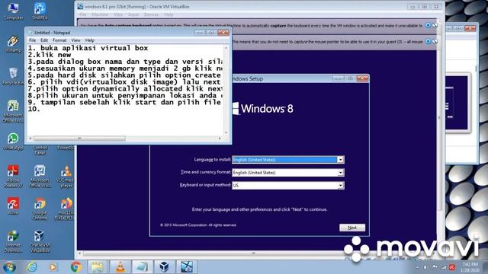Viewport: 488px width, 274px height.
Task: Open Adobe Reader desktop shortcut
Action: tap(13, 176)
